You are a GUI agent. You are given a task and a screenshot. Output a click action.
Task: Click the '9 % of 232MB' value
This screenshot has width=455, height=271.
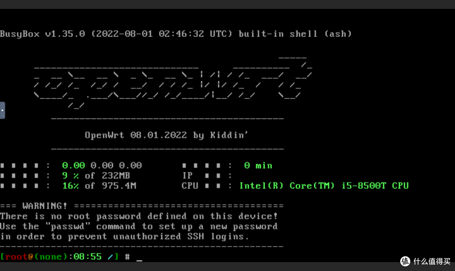click(x=96, y=176)
